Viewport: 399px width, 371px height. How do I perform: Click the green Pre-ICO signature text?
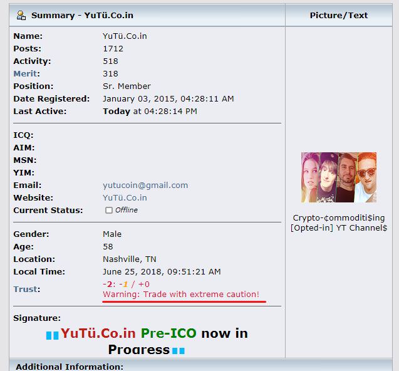[x=168, y=333]
